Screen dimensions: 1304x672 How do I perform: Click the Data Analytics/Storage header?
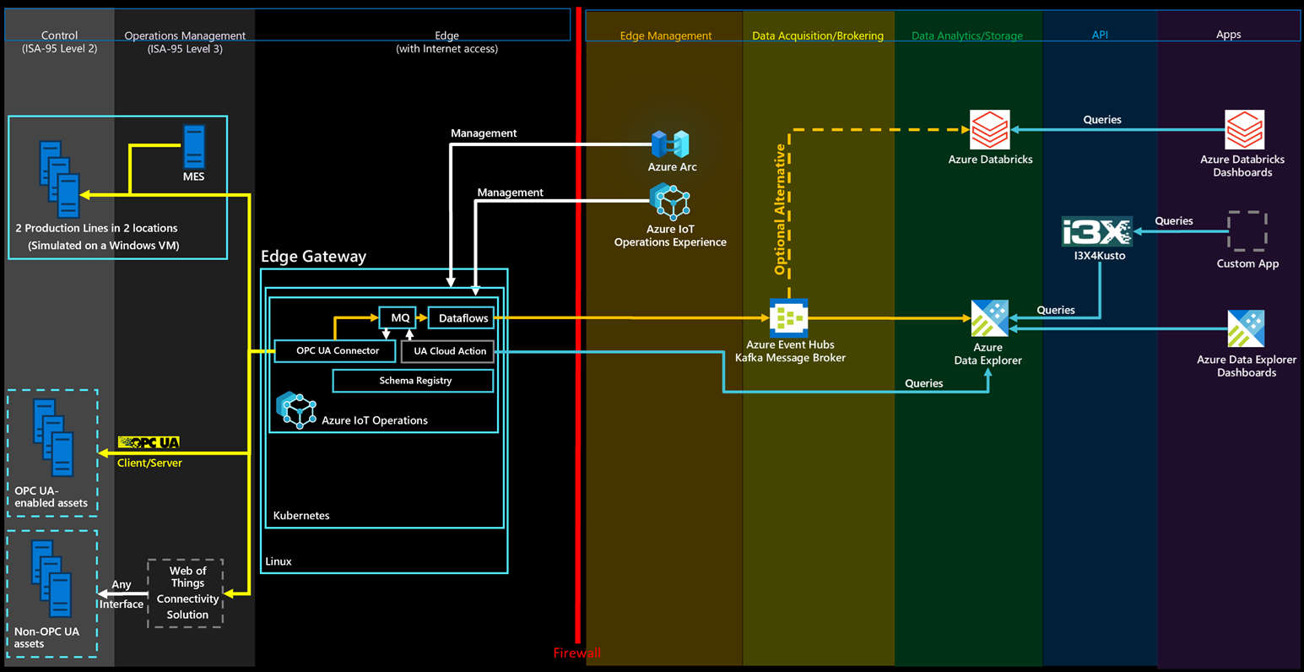point(967,35)
